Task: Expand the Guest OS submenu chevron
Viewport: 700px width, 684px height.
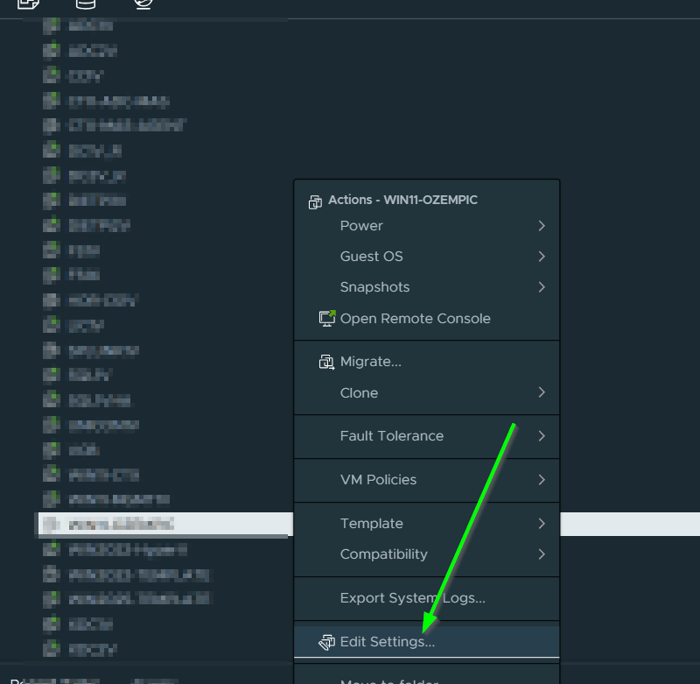Action: tap(542, 257)
